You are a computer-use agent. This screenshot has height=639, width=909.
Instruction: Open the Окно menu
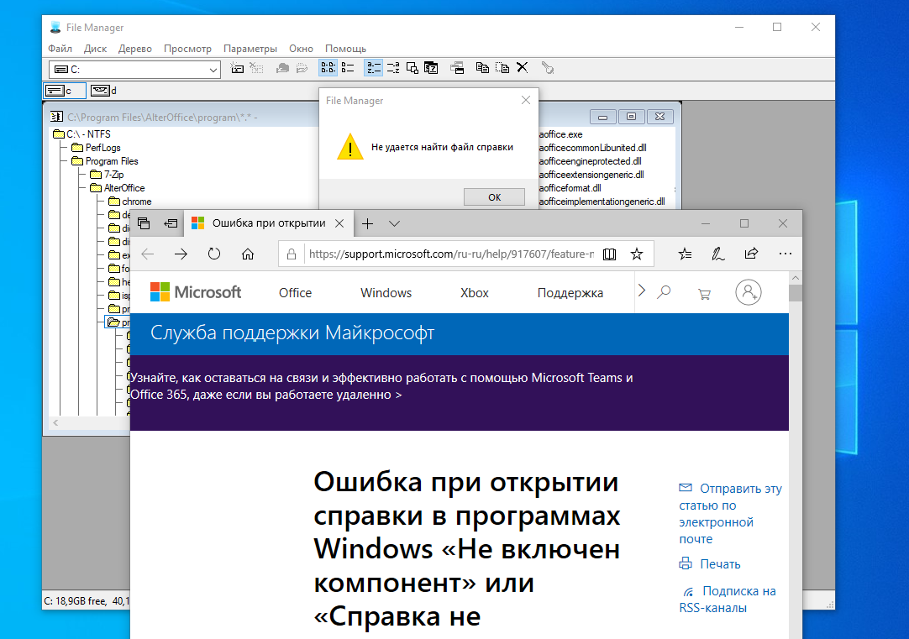tap(301, 49)
